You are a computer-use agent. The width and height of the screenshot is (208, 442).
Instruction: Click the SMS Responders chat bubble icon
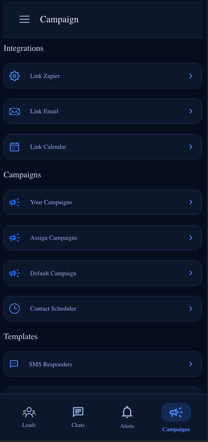coord(14,364)
